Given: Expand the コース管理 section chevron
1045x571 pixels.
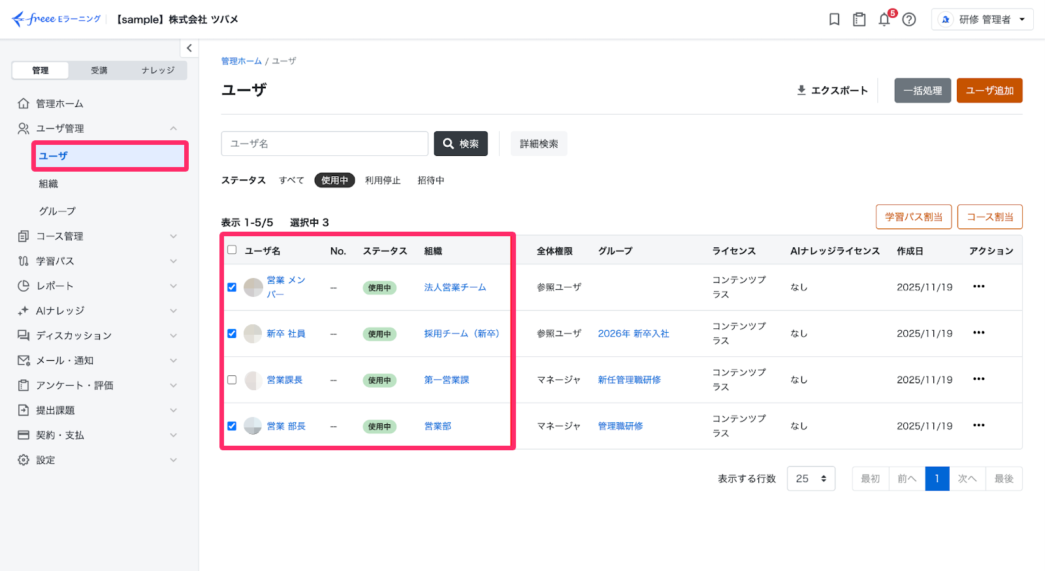Looking at the screenshot, I should pyautogui.click(x=174, y=236).
